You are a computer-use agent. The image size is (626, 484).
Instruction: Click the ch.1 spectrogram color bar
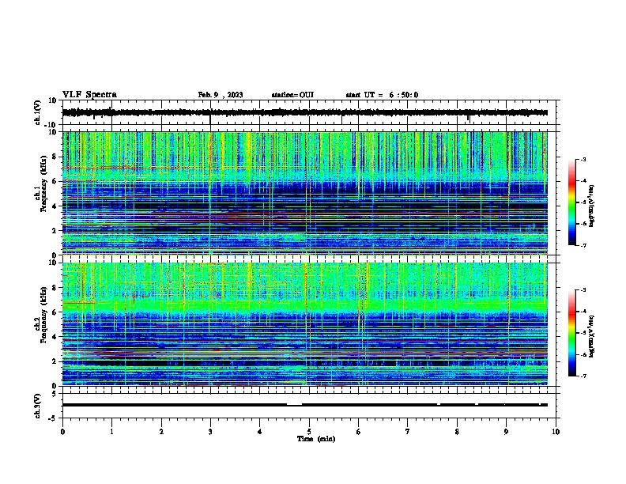coord(572,202)
